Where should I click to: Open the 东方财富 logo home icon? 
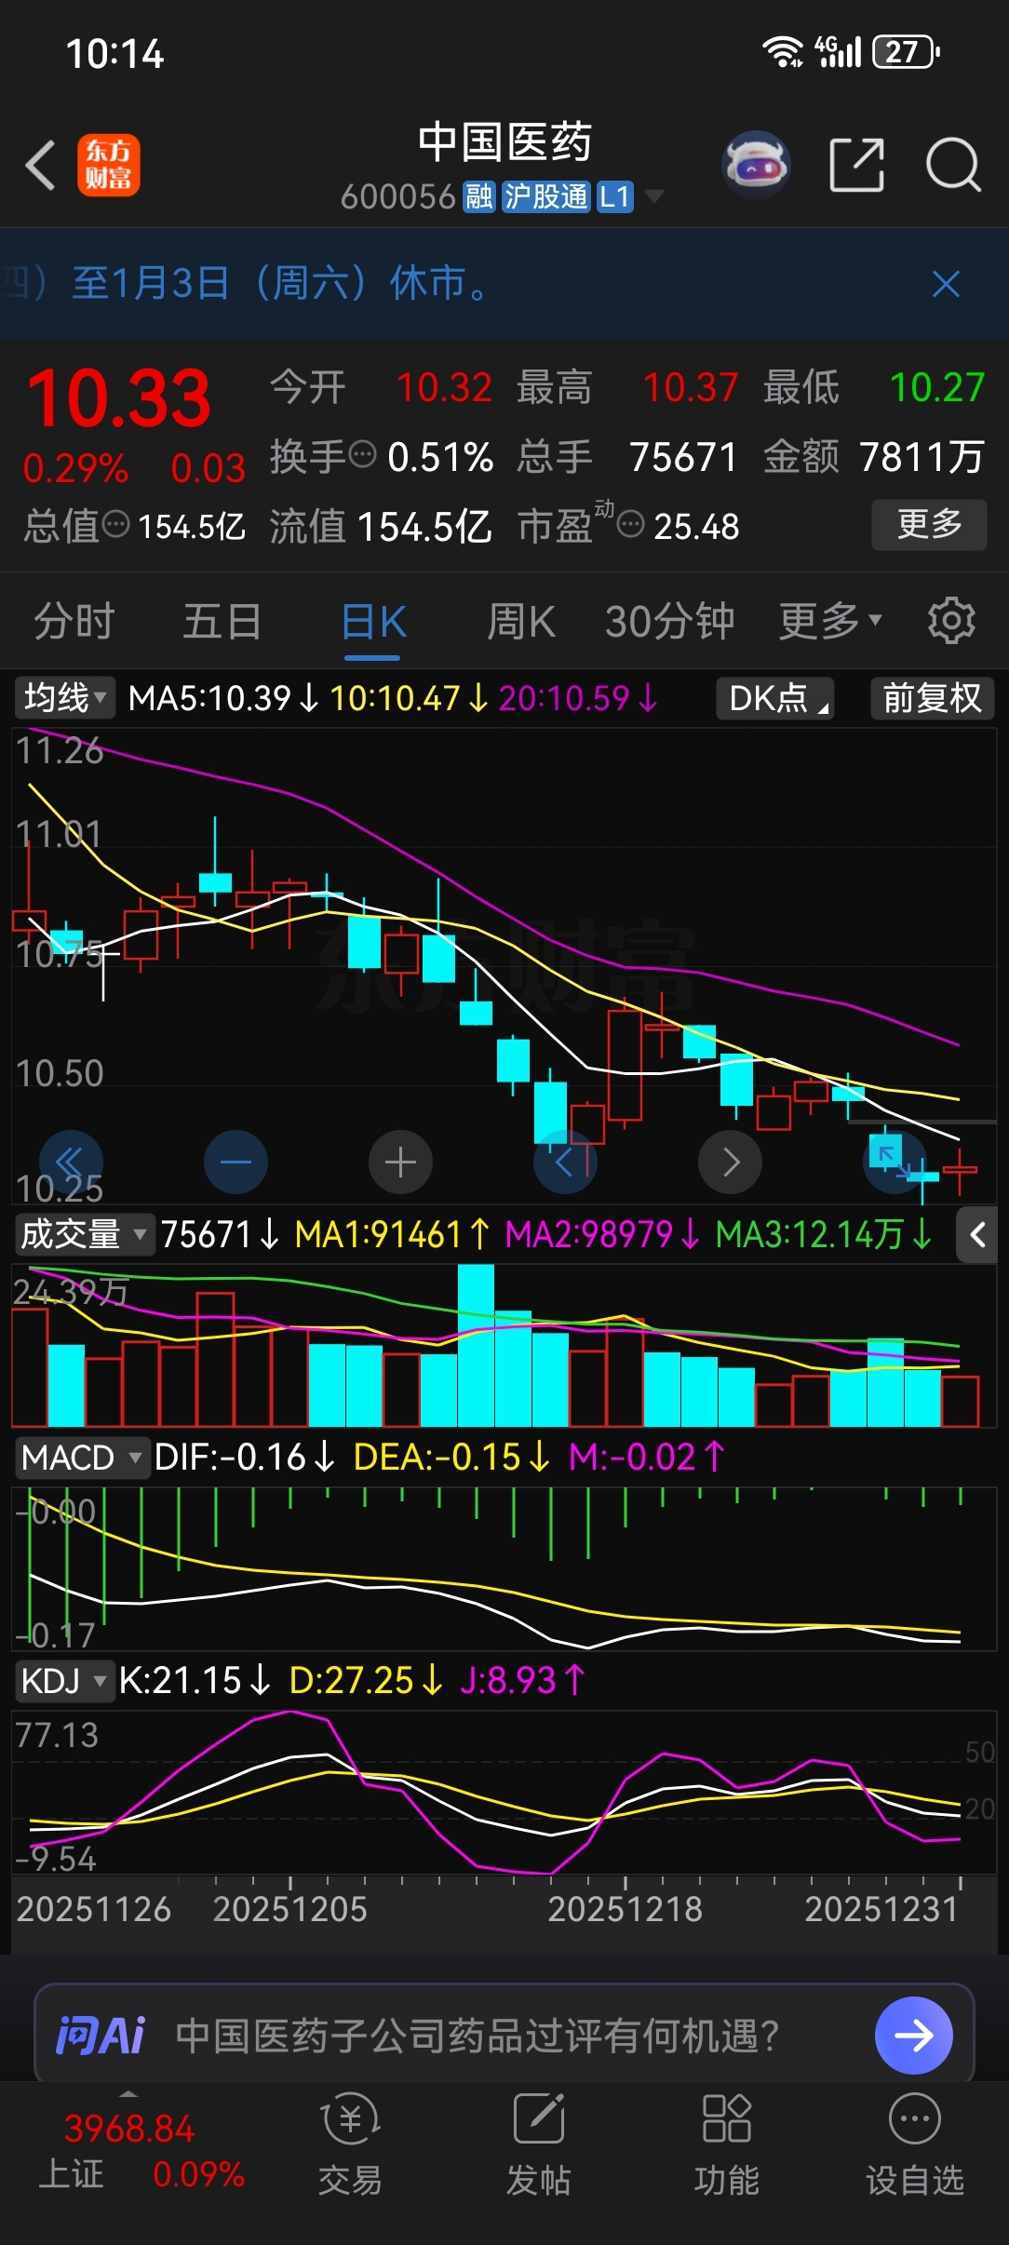click(x=108, y=166)
